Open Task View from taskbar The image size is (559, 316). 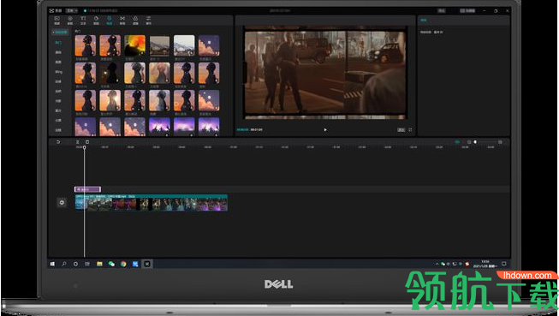pyautogui.click(x=87, y=264)
